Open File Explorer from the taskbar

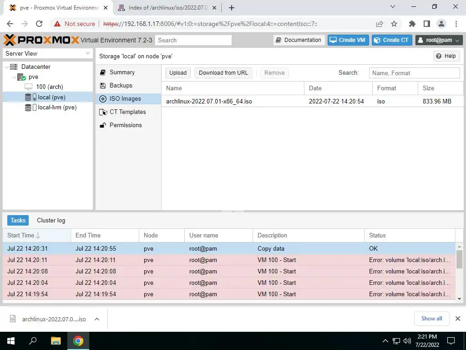point(56,341)
